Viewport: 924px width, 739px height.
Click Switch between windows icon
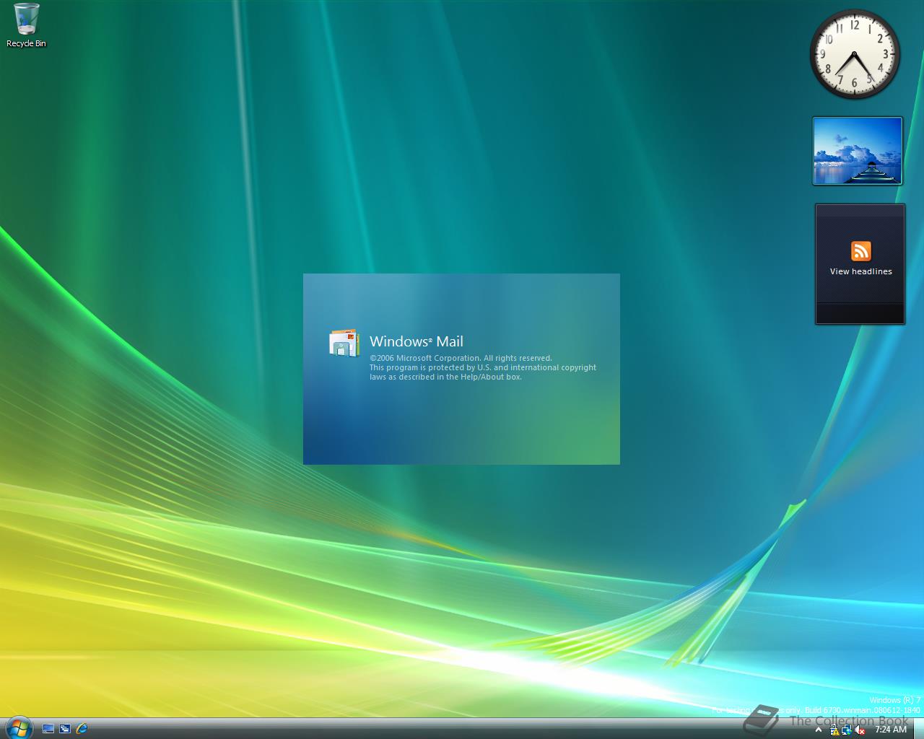click(x=65, y=729)
